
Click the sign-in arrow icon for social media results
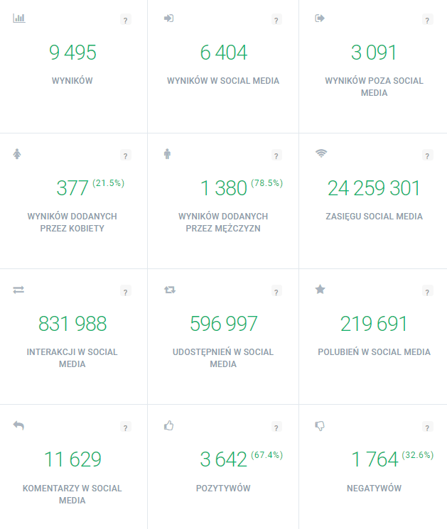point(169,18)
